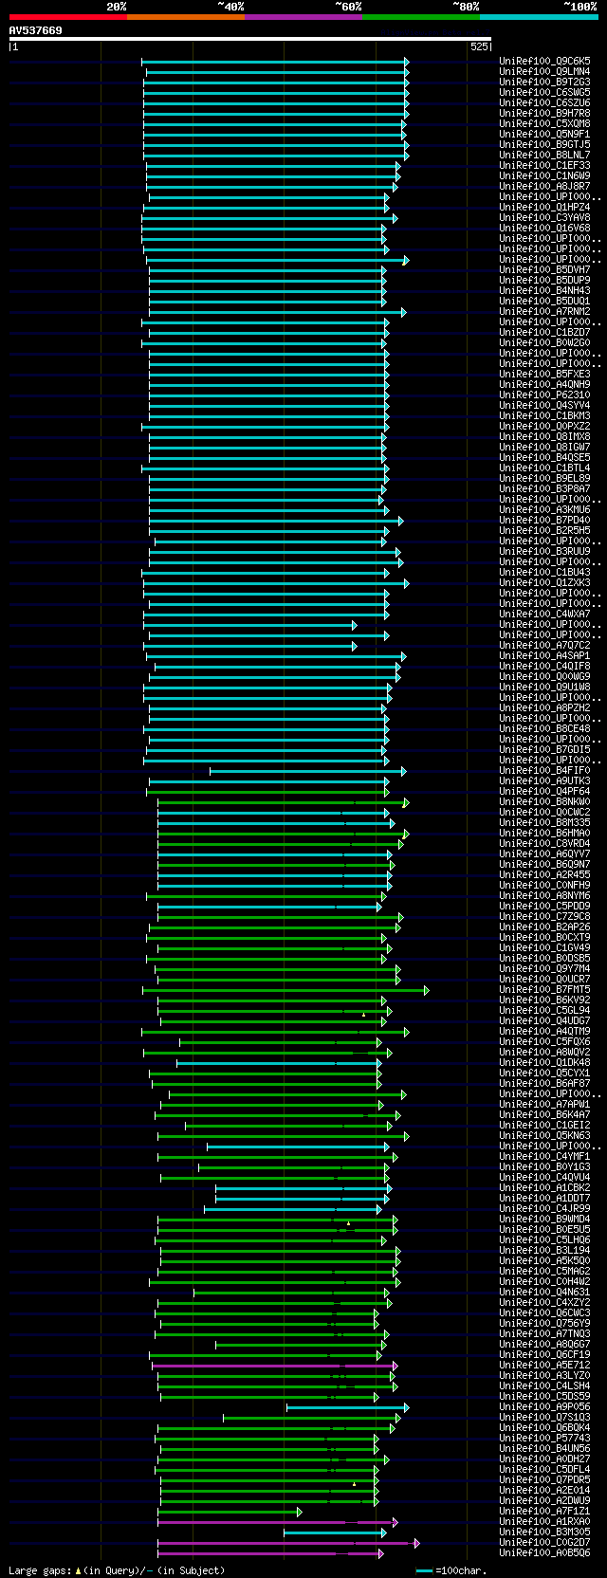Click the UniRef100_B5DVH7 label

[x=544, y=270]
